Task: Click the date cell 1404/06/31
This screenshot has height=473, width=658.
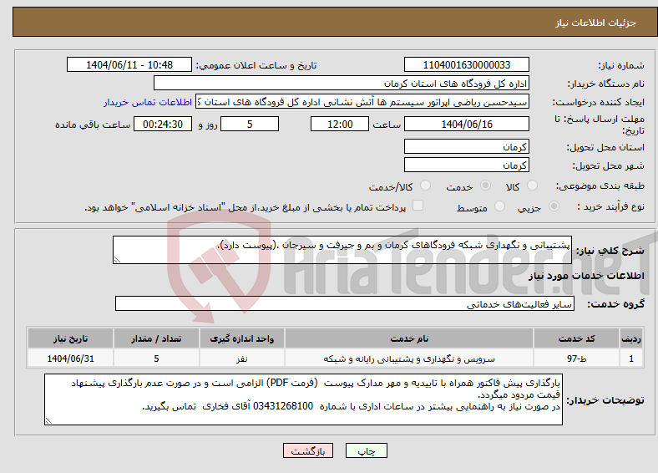Action: click(70, 359)
